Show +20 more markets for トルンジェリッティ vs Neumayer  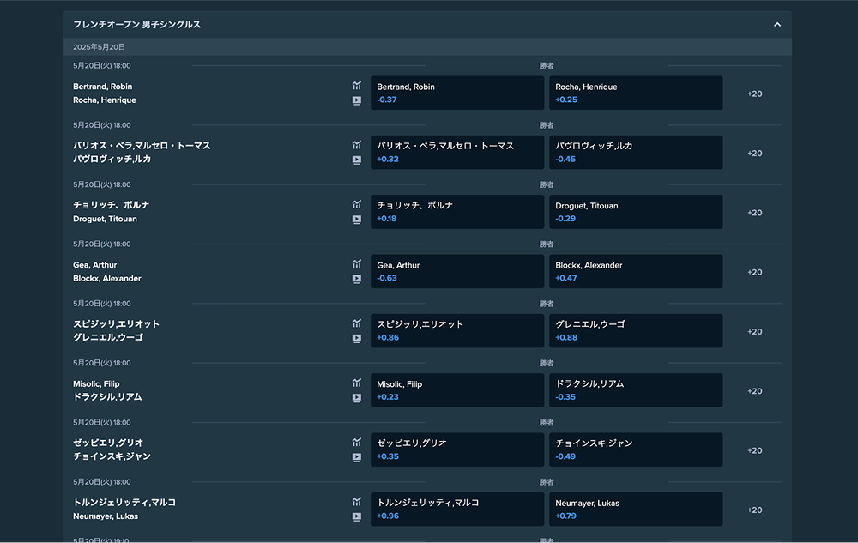[x=754, y=510]
